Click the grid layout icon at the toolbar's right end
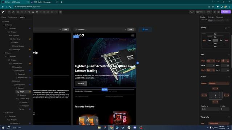This screenshot has width=232, height=130. [x=61, y=12]
